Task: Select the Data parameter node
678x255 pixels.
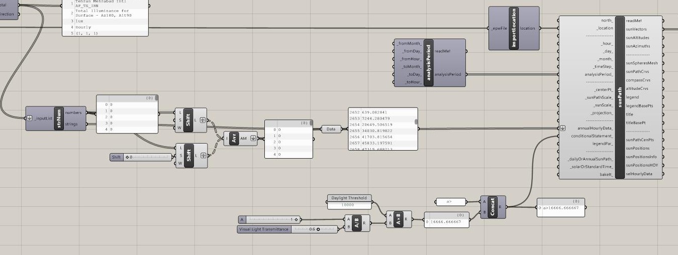Action: [331, 129]
